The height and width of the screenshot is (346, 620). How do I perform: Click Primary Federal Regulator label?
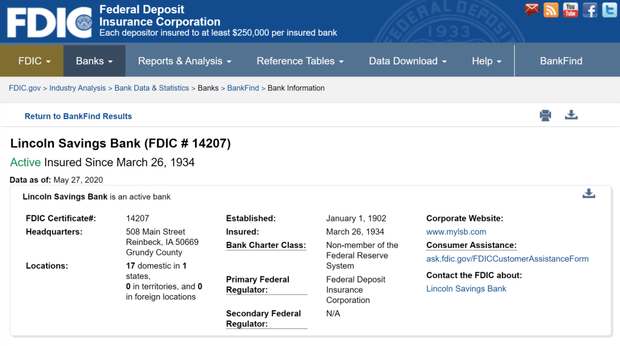266,285
